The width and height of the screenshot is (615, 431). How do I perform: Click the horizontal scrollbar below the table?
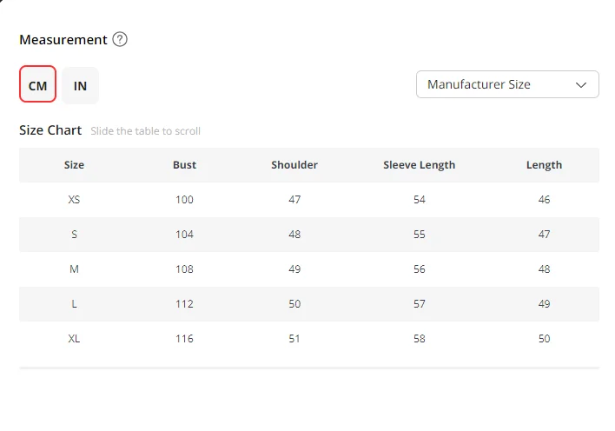coord(309,368)
